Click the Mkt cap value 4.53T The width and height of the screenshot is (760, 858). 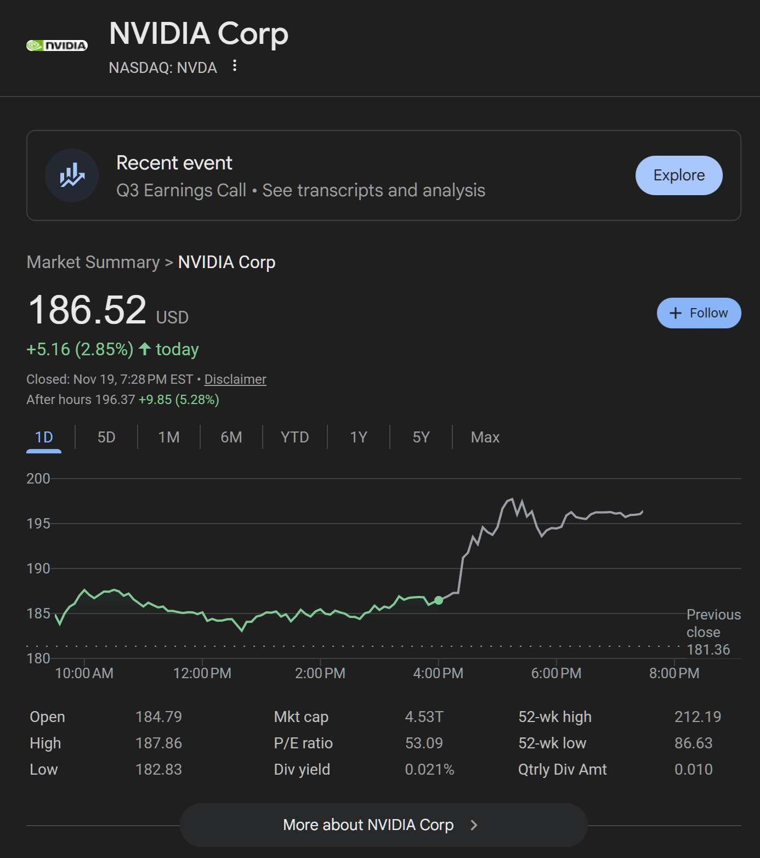click(424, 717)
